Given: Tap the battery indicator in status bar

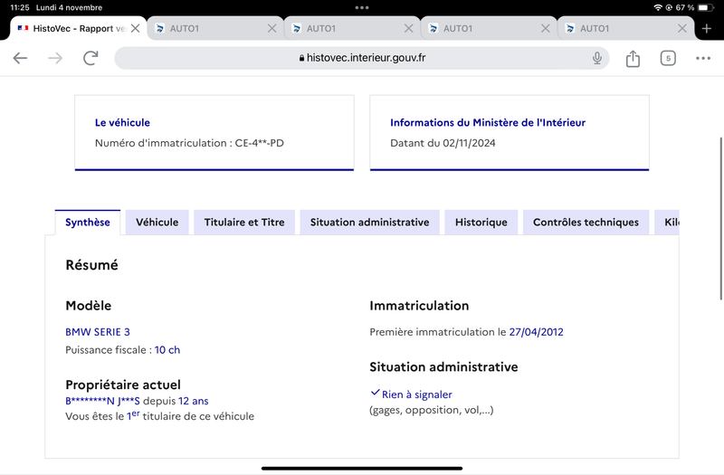Looking at the screenshot, I should click(x=706, y=7).
